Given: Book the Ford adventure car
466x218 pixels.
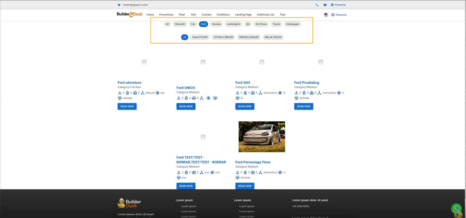Looking at the screenshot, I should pyautogui.click(x=127, y=106).
